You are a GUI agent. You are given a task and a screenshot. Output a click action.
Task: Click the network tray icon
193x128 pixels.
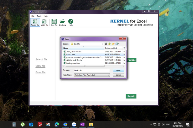point(155,125)
